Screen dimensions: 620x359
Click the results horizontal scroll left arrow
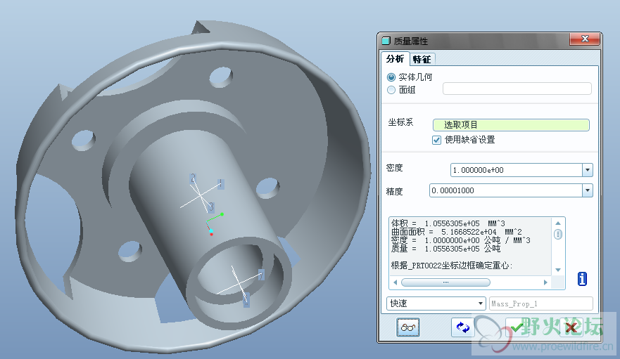(395, 282)
